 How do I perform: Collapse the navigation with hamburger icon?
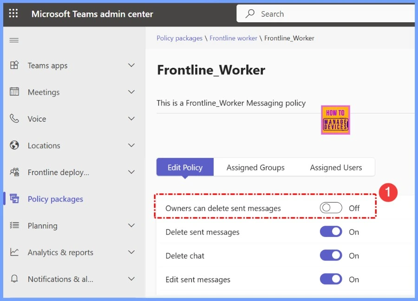(14, 40)
